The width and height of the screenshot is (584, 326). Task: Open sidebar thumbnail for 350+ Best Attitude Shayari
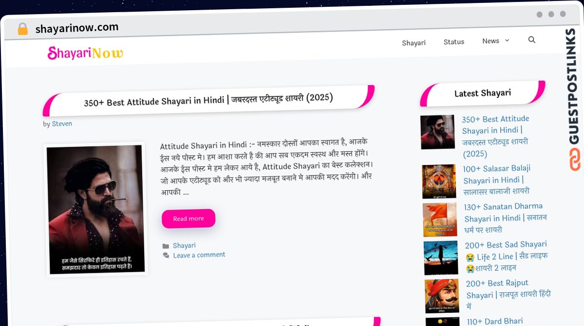pos(438,132)
